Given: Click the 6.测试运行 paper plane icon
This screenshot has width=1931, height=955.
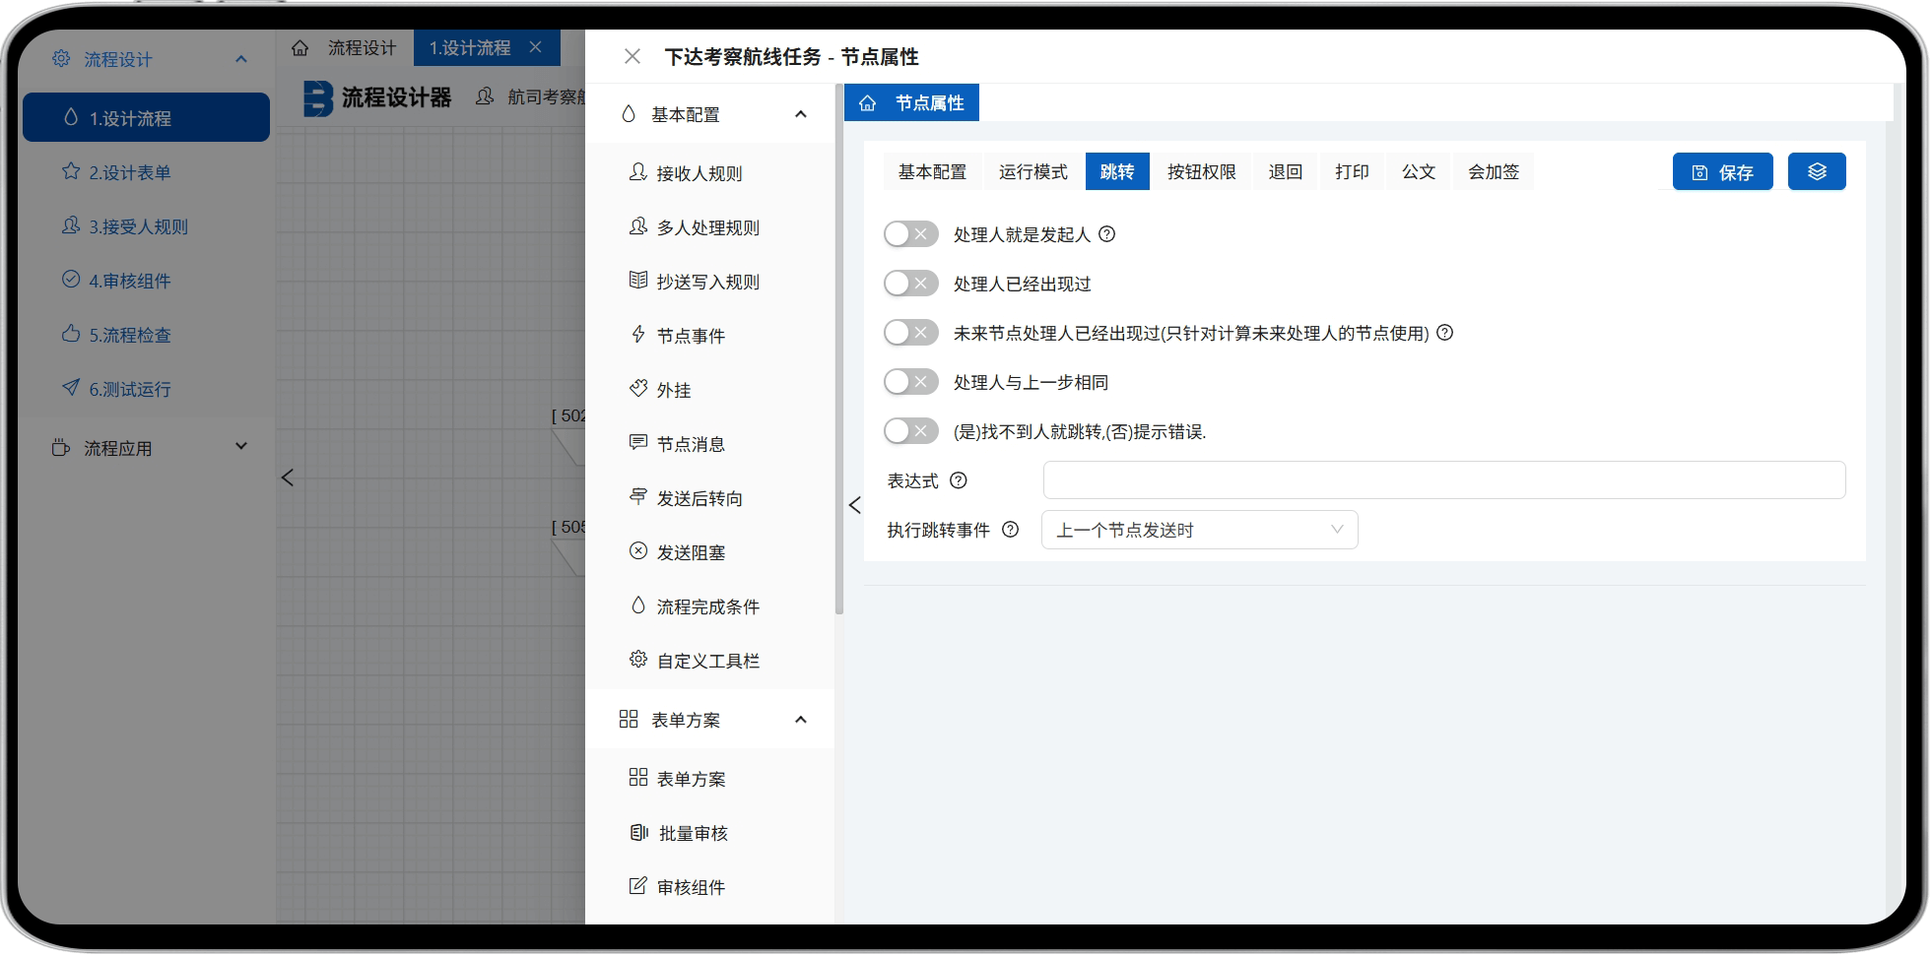Looking at the screenshot, I should (70, 388).
